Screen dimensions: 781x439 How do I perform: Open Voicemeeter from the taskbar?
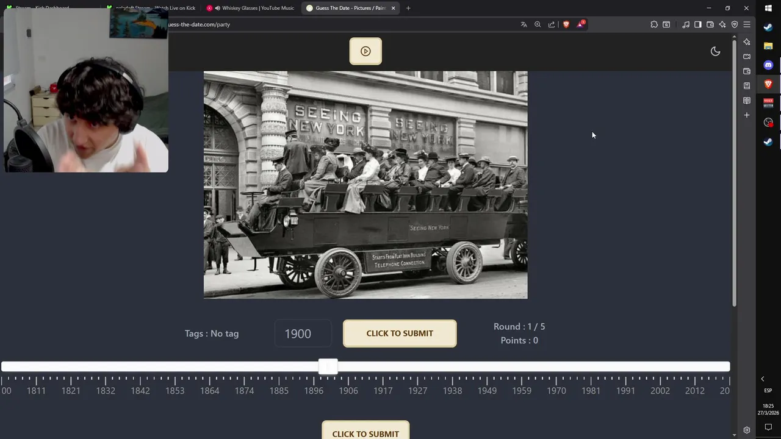[x=768, y=103]
